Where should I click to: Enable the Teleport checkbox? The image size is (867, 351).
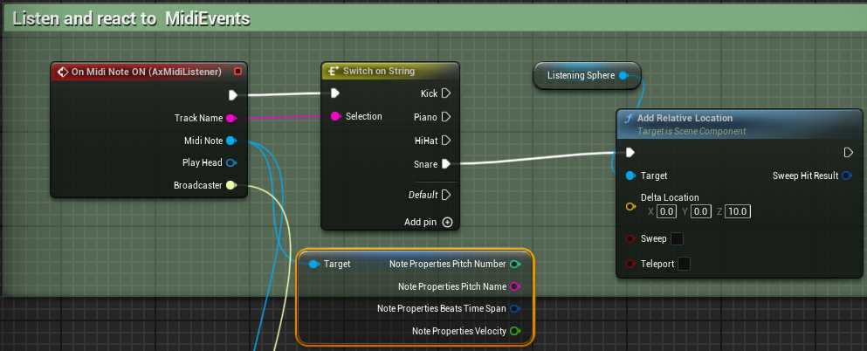click(x=684, y=264)
